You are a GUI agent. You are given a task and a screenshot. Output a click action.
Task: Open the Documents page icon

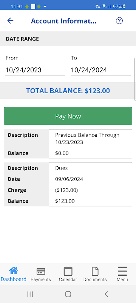click(x=95, y=271)
